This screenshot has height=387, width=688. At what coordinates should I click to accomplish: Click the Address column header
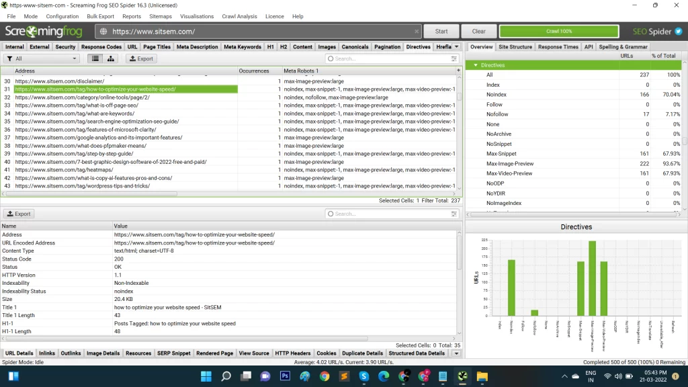pos(126,71)
